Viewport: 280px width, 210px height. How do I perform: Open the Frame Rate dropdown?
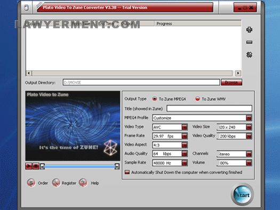185,136
